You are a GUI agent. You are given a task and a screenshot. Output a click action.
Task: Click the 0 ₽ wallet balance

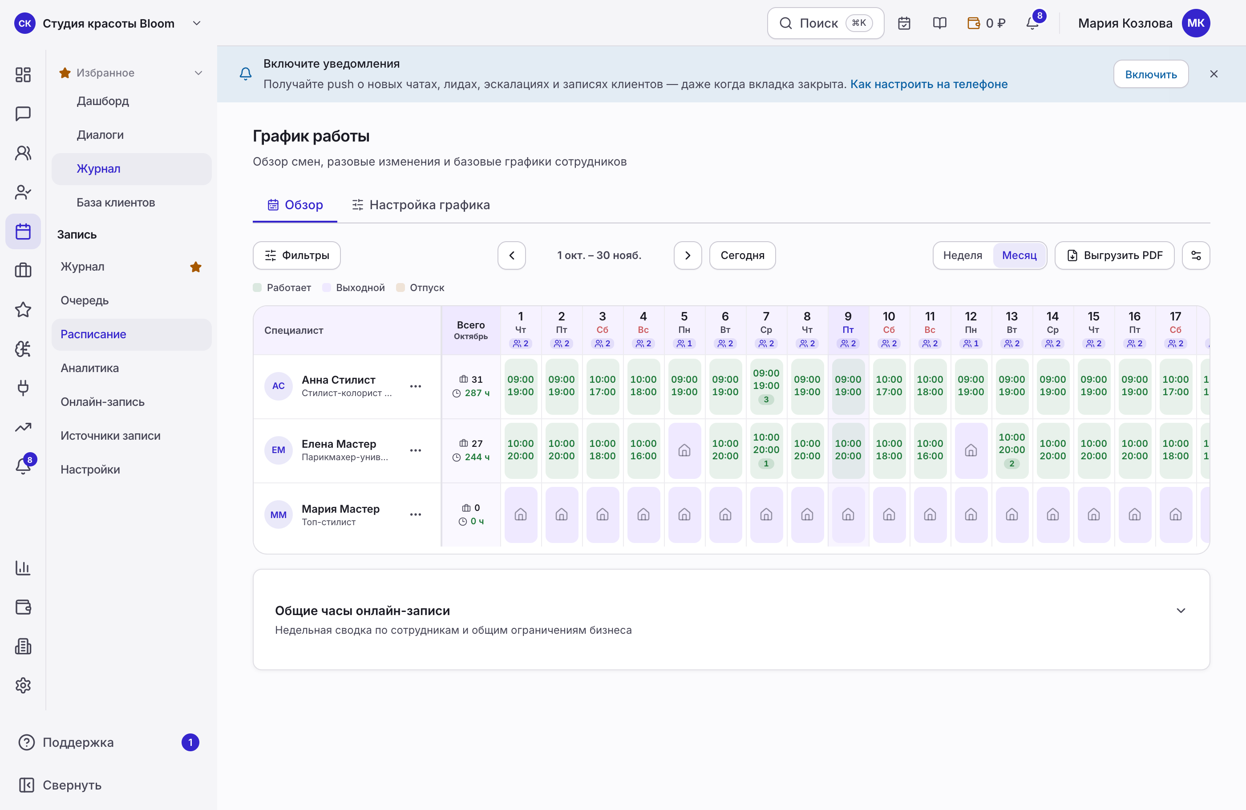(x=986, y=23)
